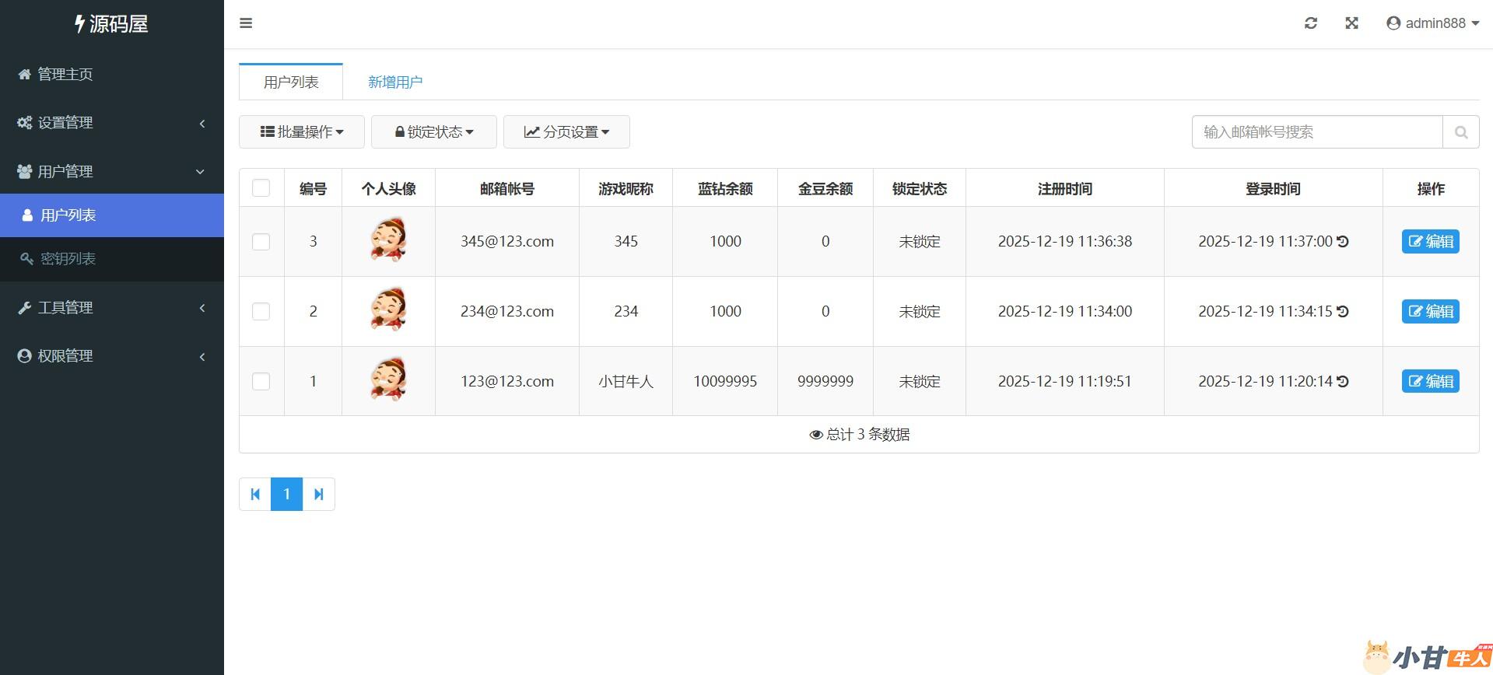Check the checkbox for user row 3
This screenshot has width=1493, height=675.
[261, 242]
